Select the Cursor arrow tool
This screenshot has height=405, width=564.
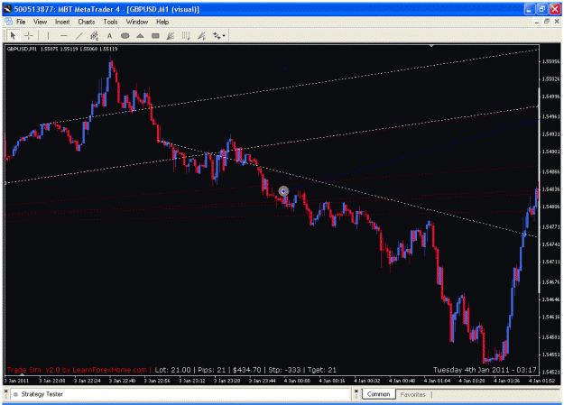click(x=13, y=35)
